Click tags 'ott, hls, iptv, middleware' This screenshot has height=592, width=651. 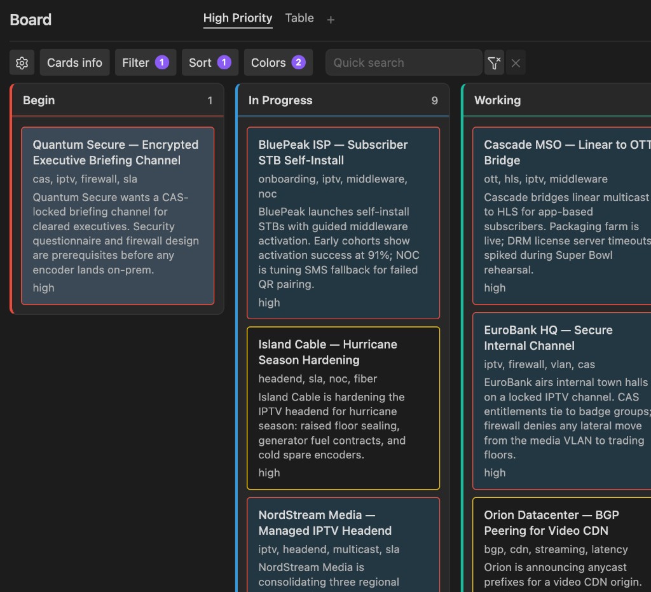[x=545, y=179]
